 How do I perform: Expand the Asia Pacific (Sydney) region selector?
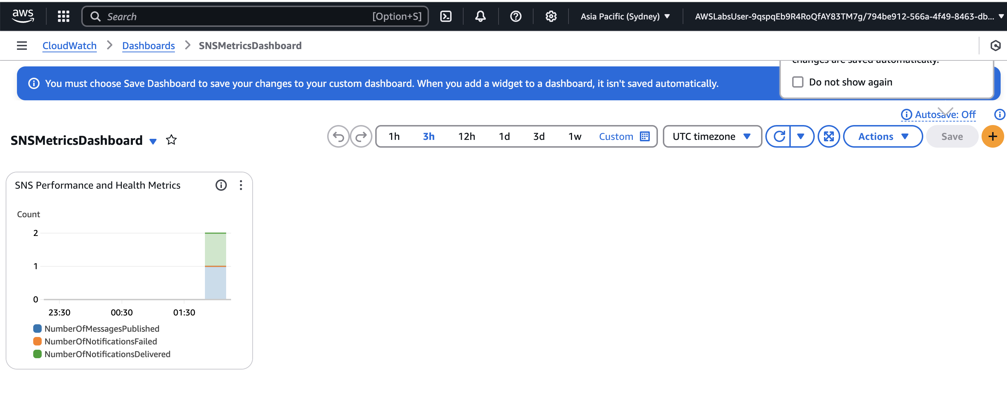click(625, 16)
